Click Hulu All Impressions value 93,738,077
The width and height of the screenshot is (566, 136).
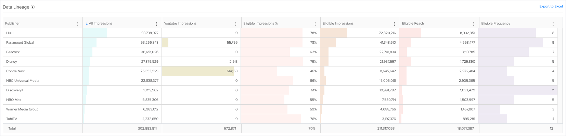coord(150,33)
